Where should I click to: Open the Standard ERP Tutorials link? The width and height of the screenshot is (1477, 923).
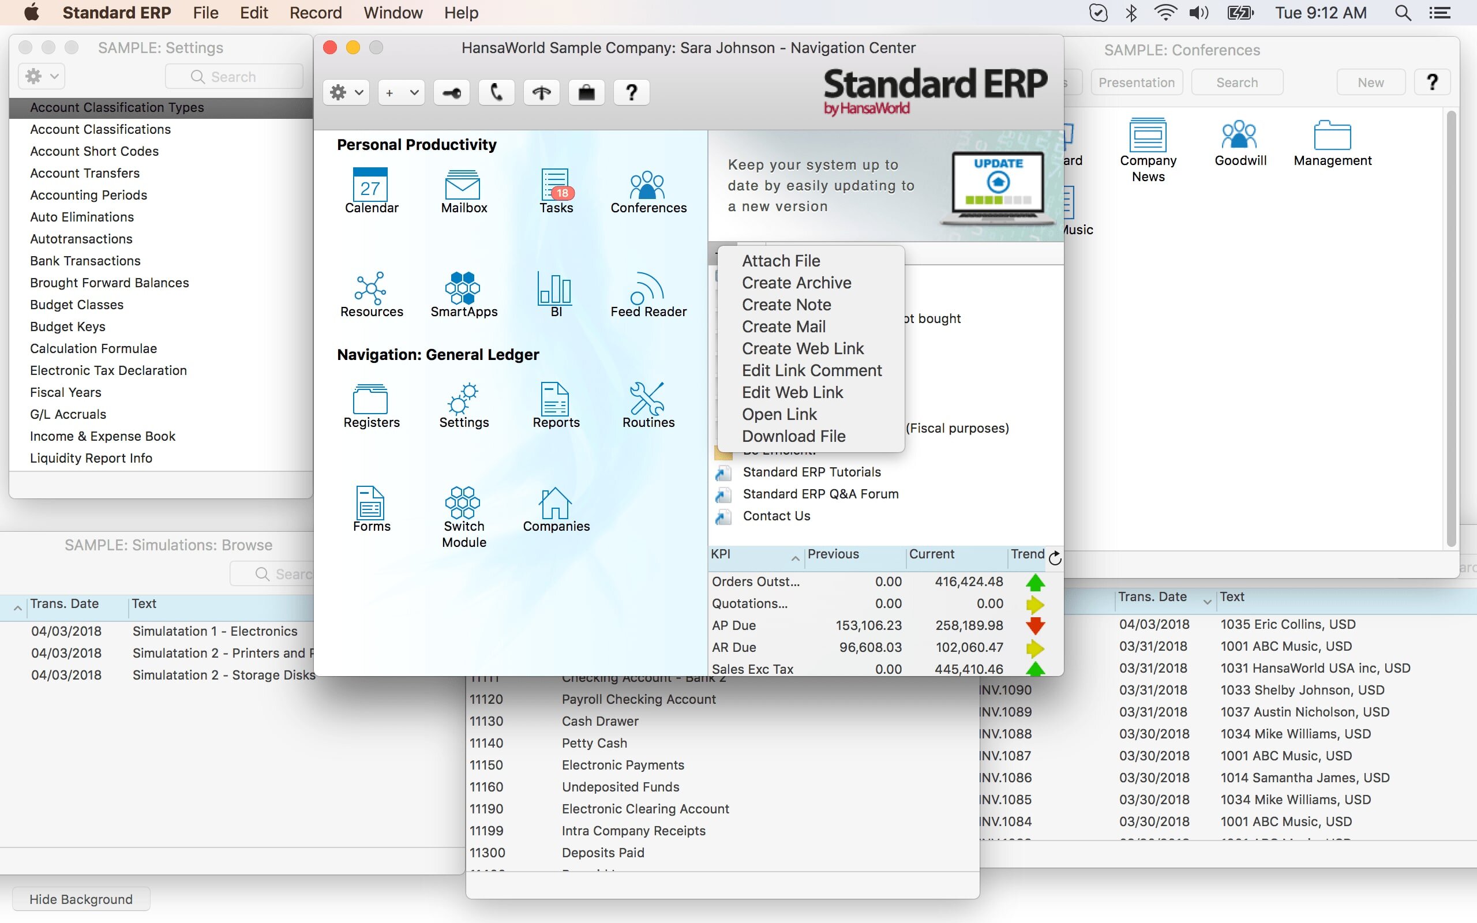[811, 472]
